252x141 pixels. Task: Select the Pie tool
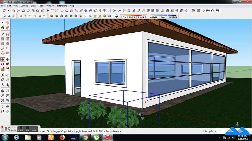click(x=8, y=53)
